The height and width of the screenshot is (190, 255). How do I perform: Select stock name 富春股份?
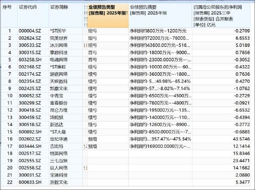[x=59, y=103]
